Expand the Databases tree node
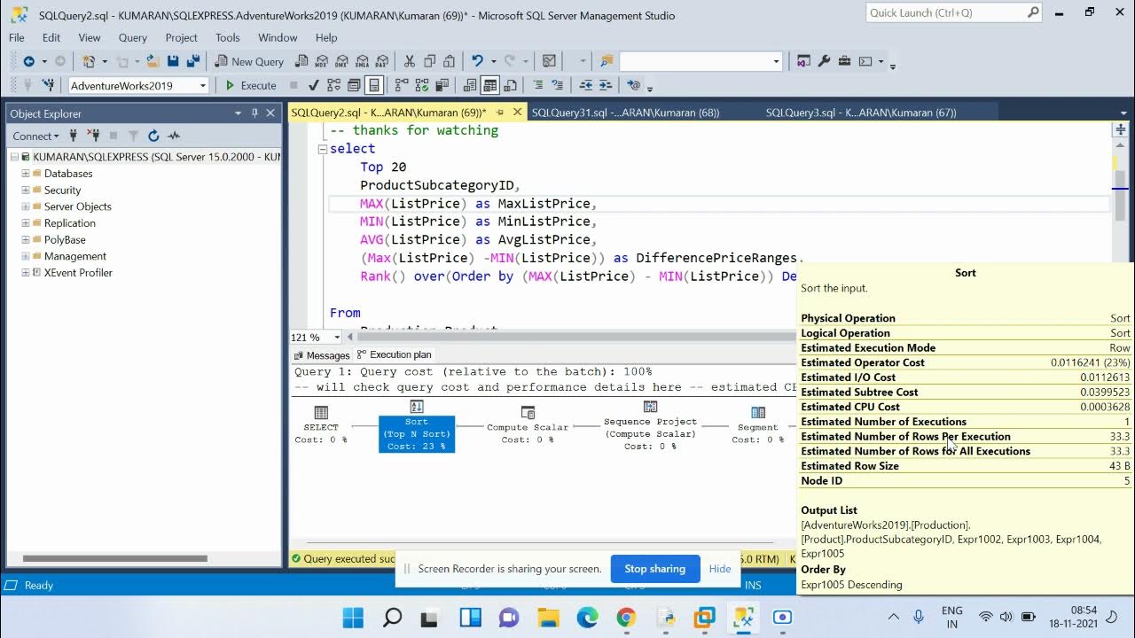 26,174
